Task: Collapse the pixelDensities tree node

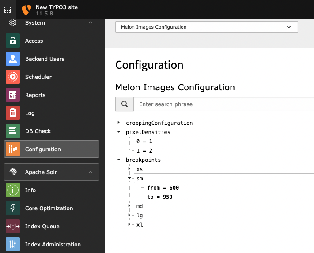Action: [x=119, y=132]
